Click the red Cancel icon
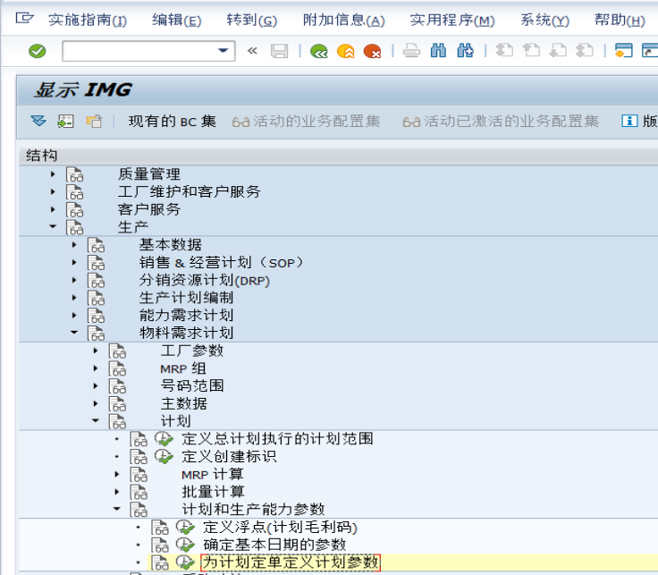Image resolution: width=658 pixels, height=575 pixels. point(373,51)
